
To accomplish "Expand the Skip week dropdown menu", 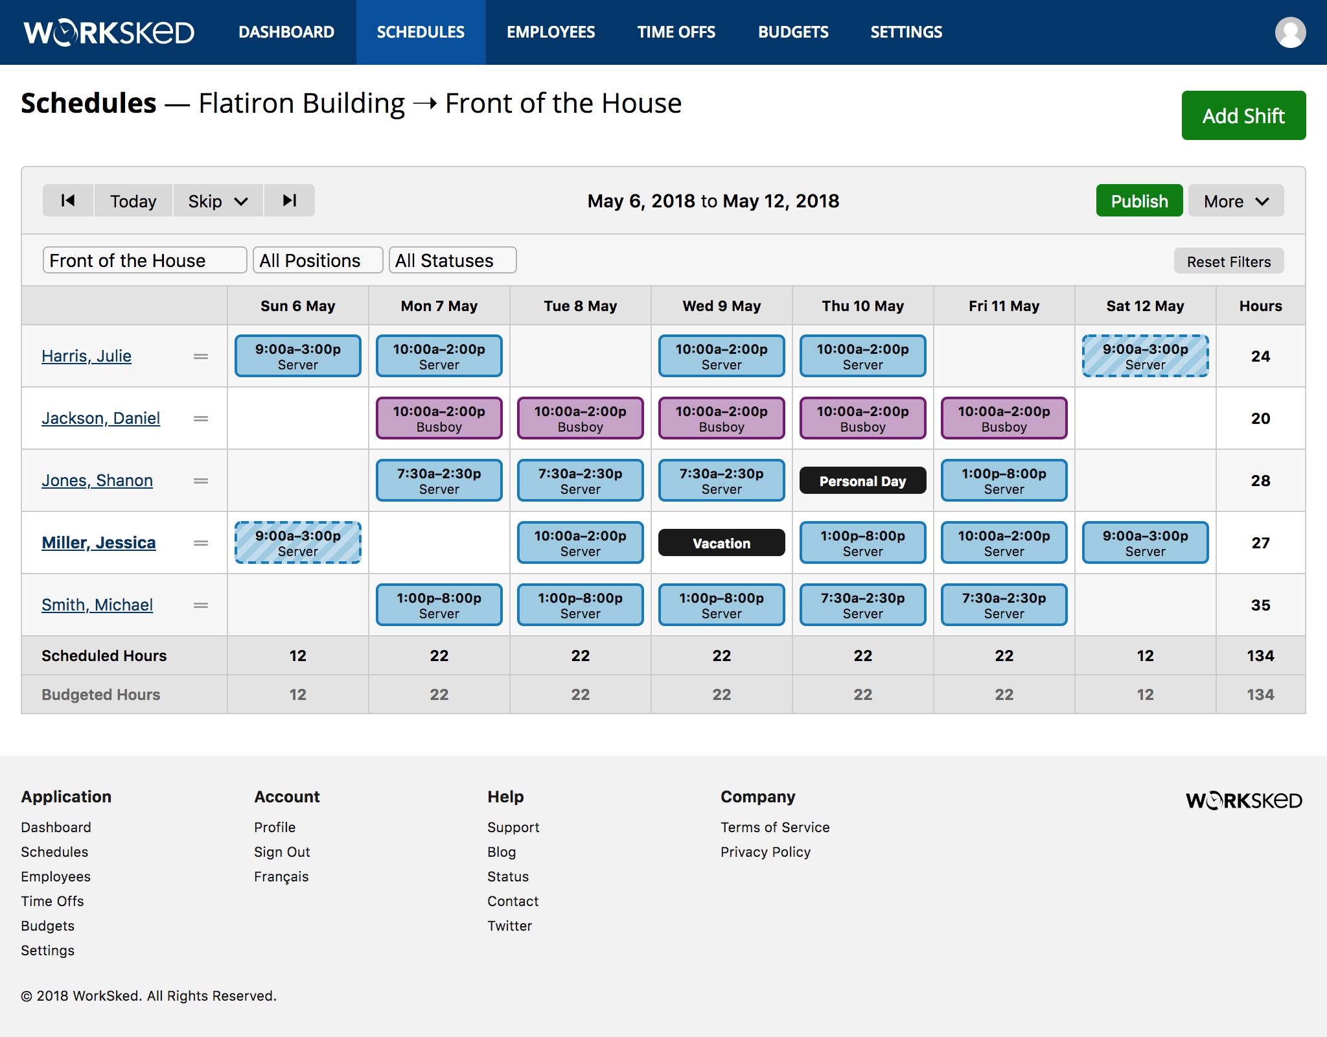I will tap(215, 200).
